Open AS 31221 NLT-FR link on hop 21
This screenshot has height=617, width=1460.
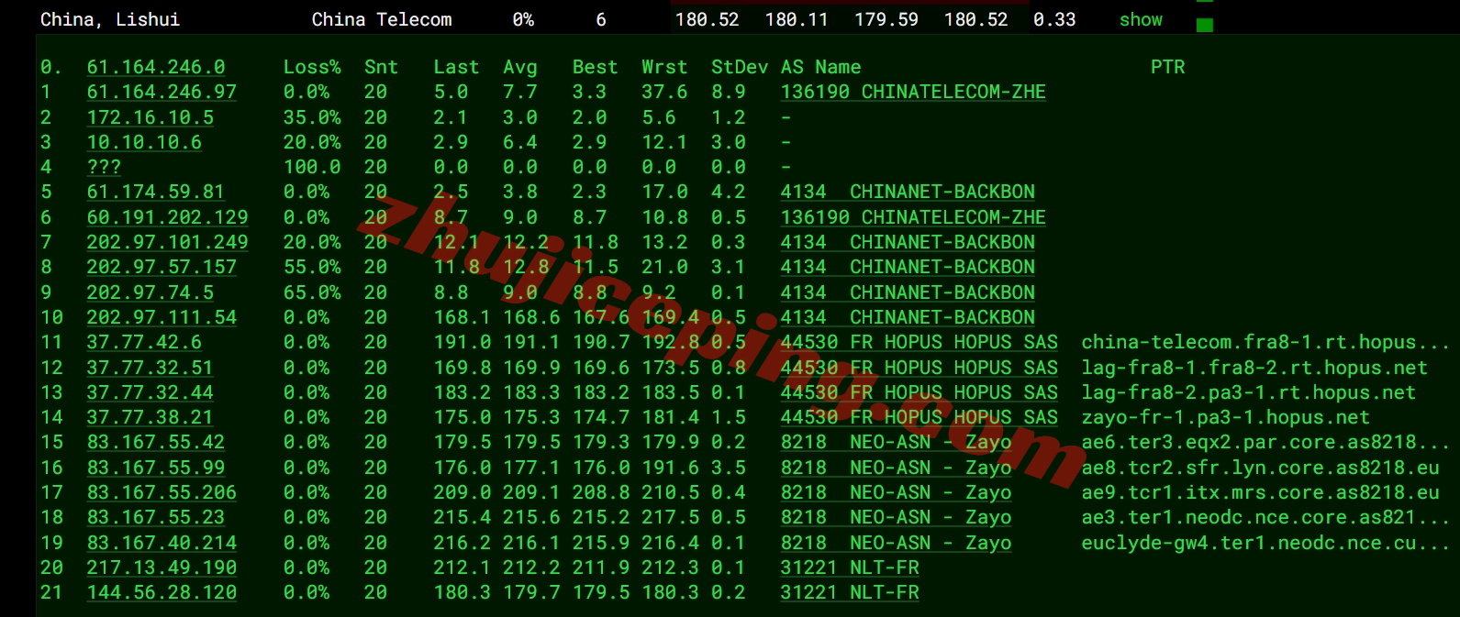pyautogui.click(x=849, y=593)
